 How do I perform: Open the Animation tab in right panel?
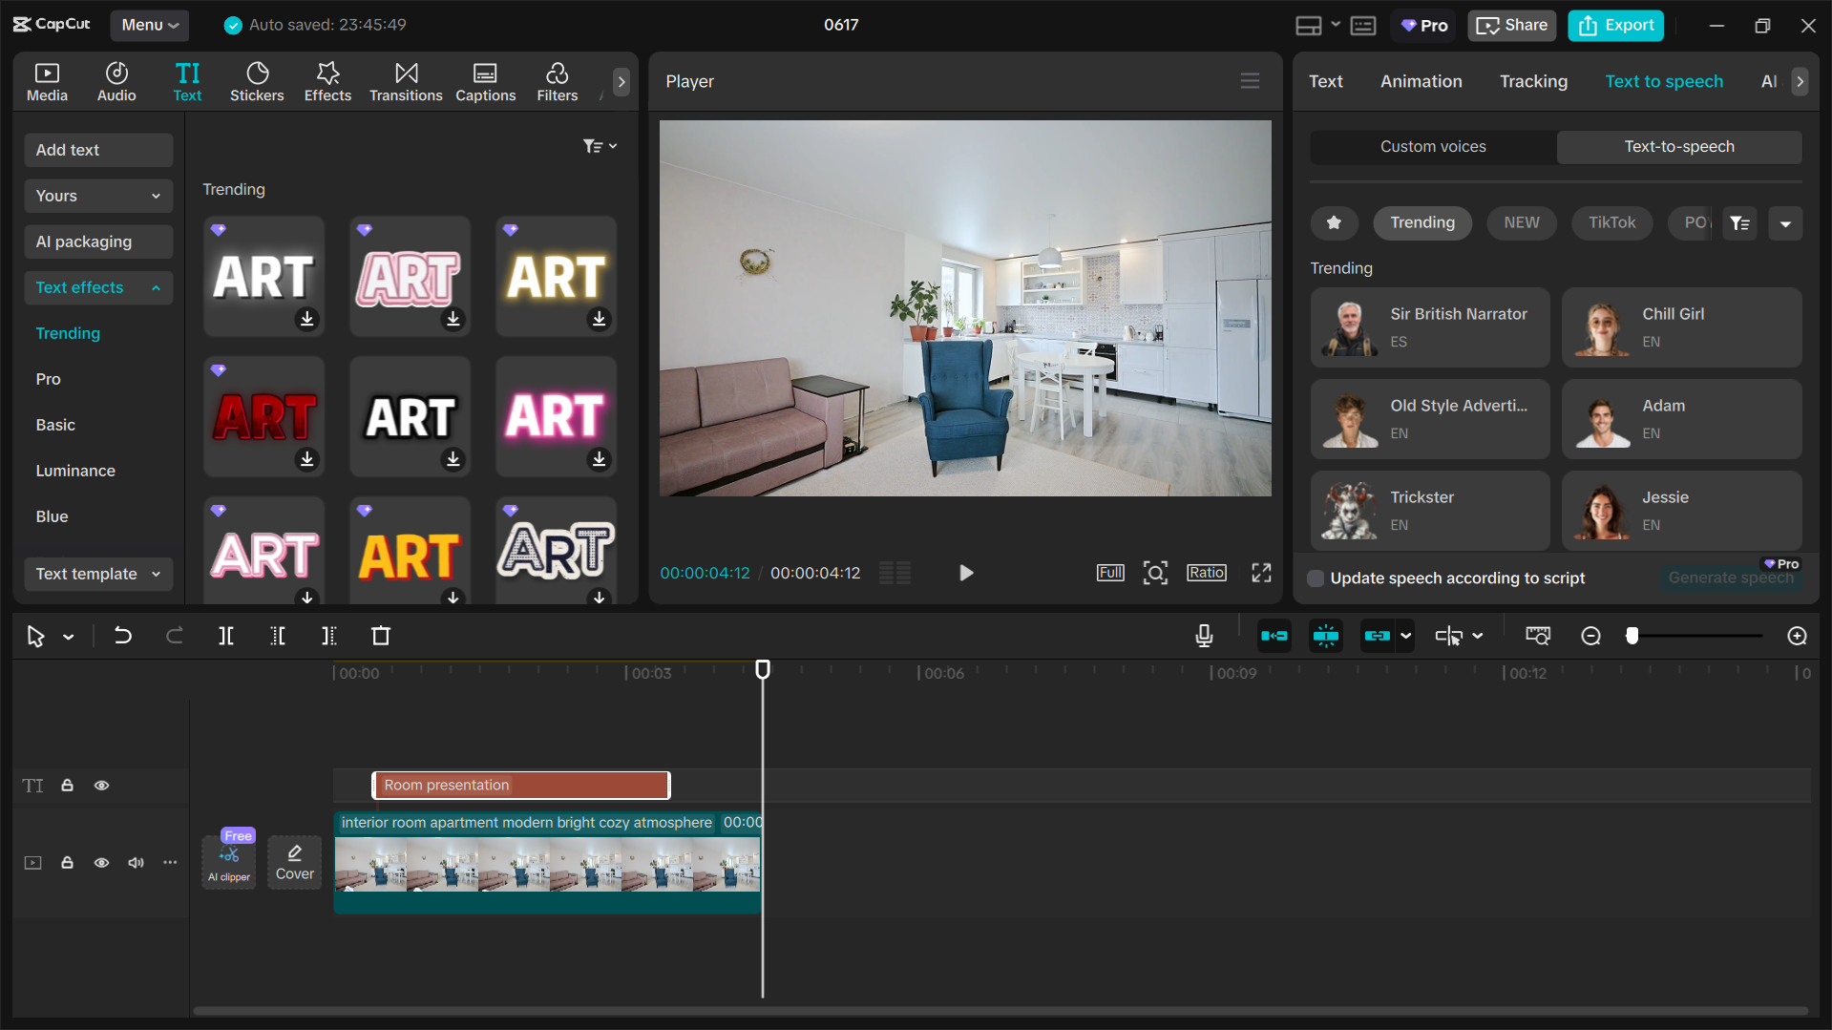coord(1421,81)
